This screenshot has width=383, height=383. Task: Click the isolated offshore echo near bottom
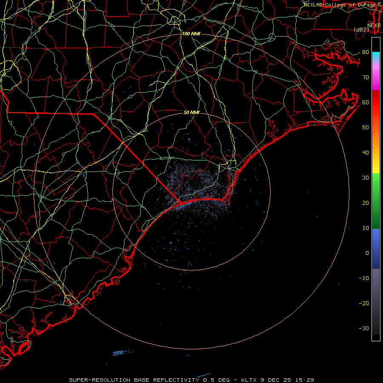coord(120,353)
